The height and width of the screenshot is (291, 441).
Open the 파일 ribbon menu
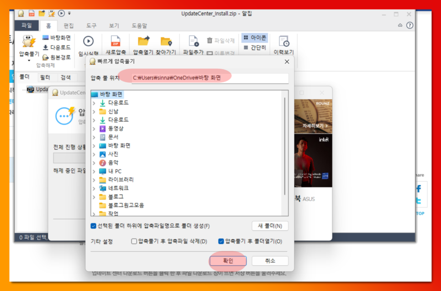coord(27,26)
